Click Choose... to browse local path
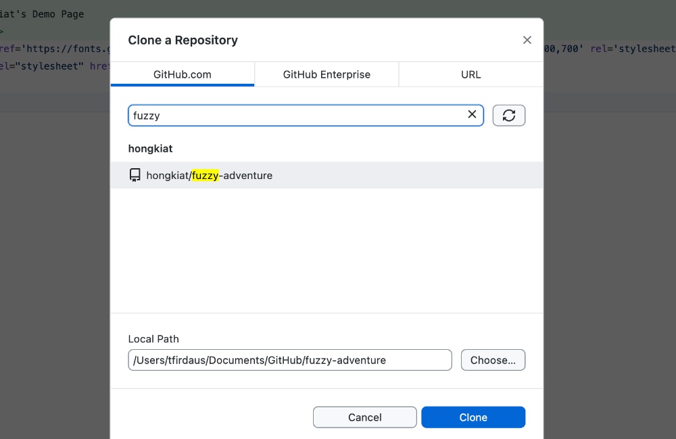Viewport: 676px width, 439px height. point(493,360)
